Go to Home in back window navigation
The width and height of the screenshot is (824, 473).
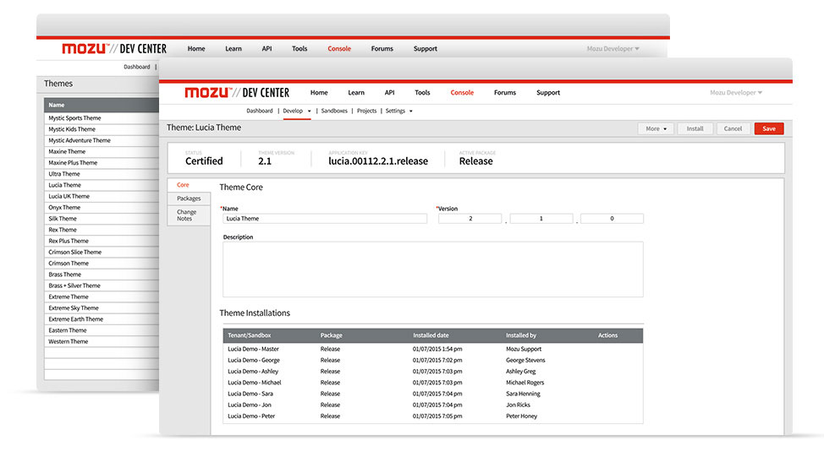196,48
